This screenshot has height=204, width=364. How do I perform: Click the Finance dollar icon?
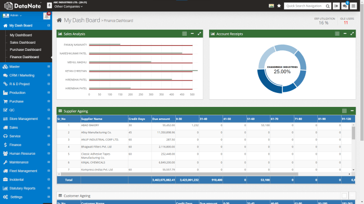5,145
